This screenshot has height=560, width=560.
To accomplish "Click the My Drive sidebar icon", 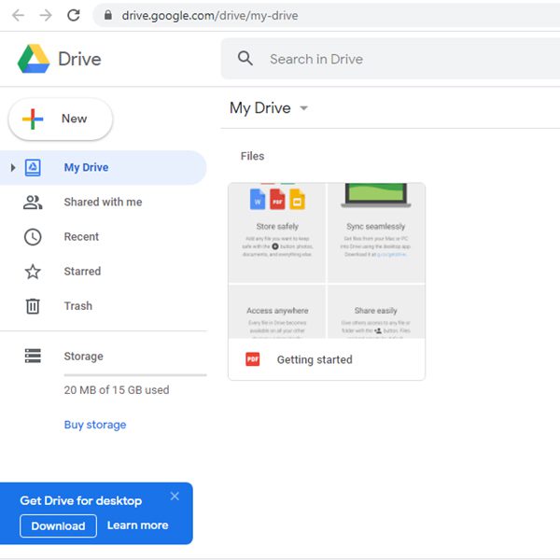I will click(x=33, y=167).
